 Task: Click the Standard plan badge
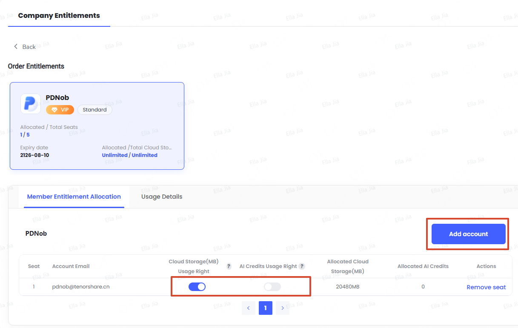pos(95,110)
